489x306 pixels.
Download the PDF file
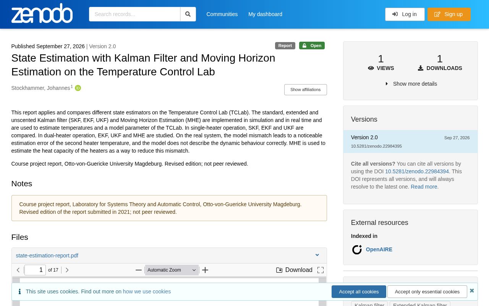pyautogui.click(x=294, y=270)
